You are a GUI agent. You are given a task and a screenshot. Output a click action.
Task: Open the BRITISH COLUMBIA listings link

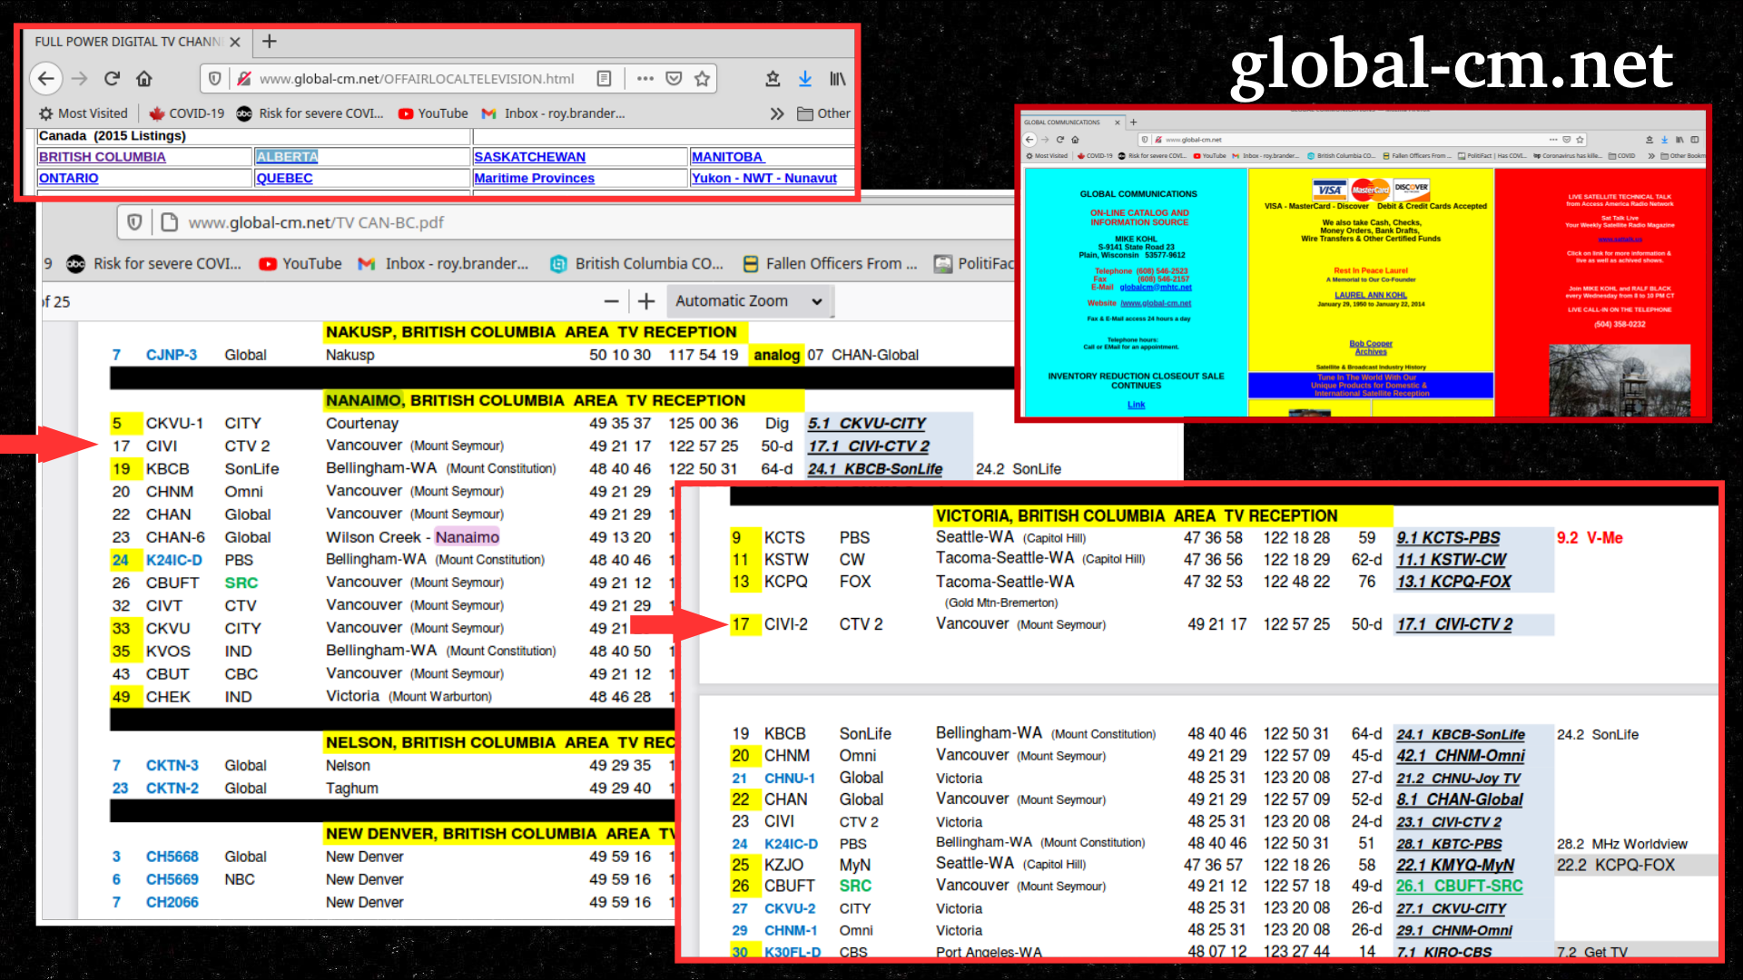(x=103, y=157)
